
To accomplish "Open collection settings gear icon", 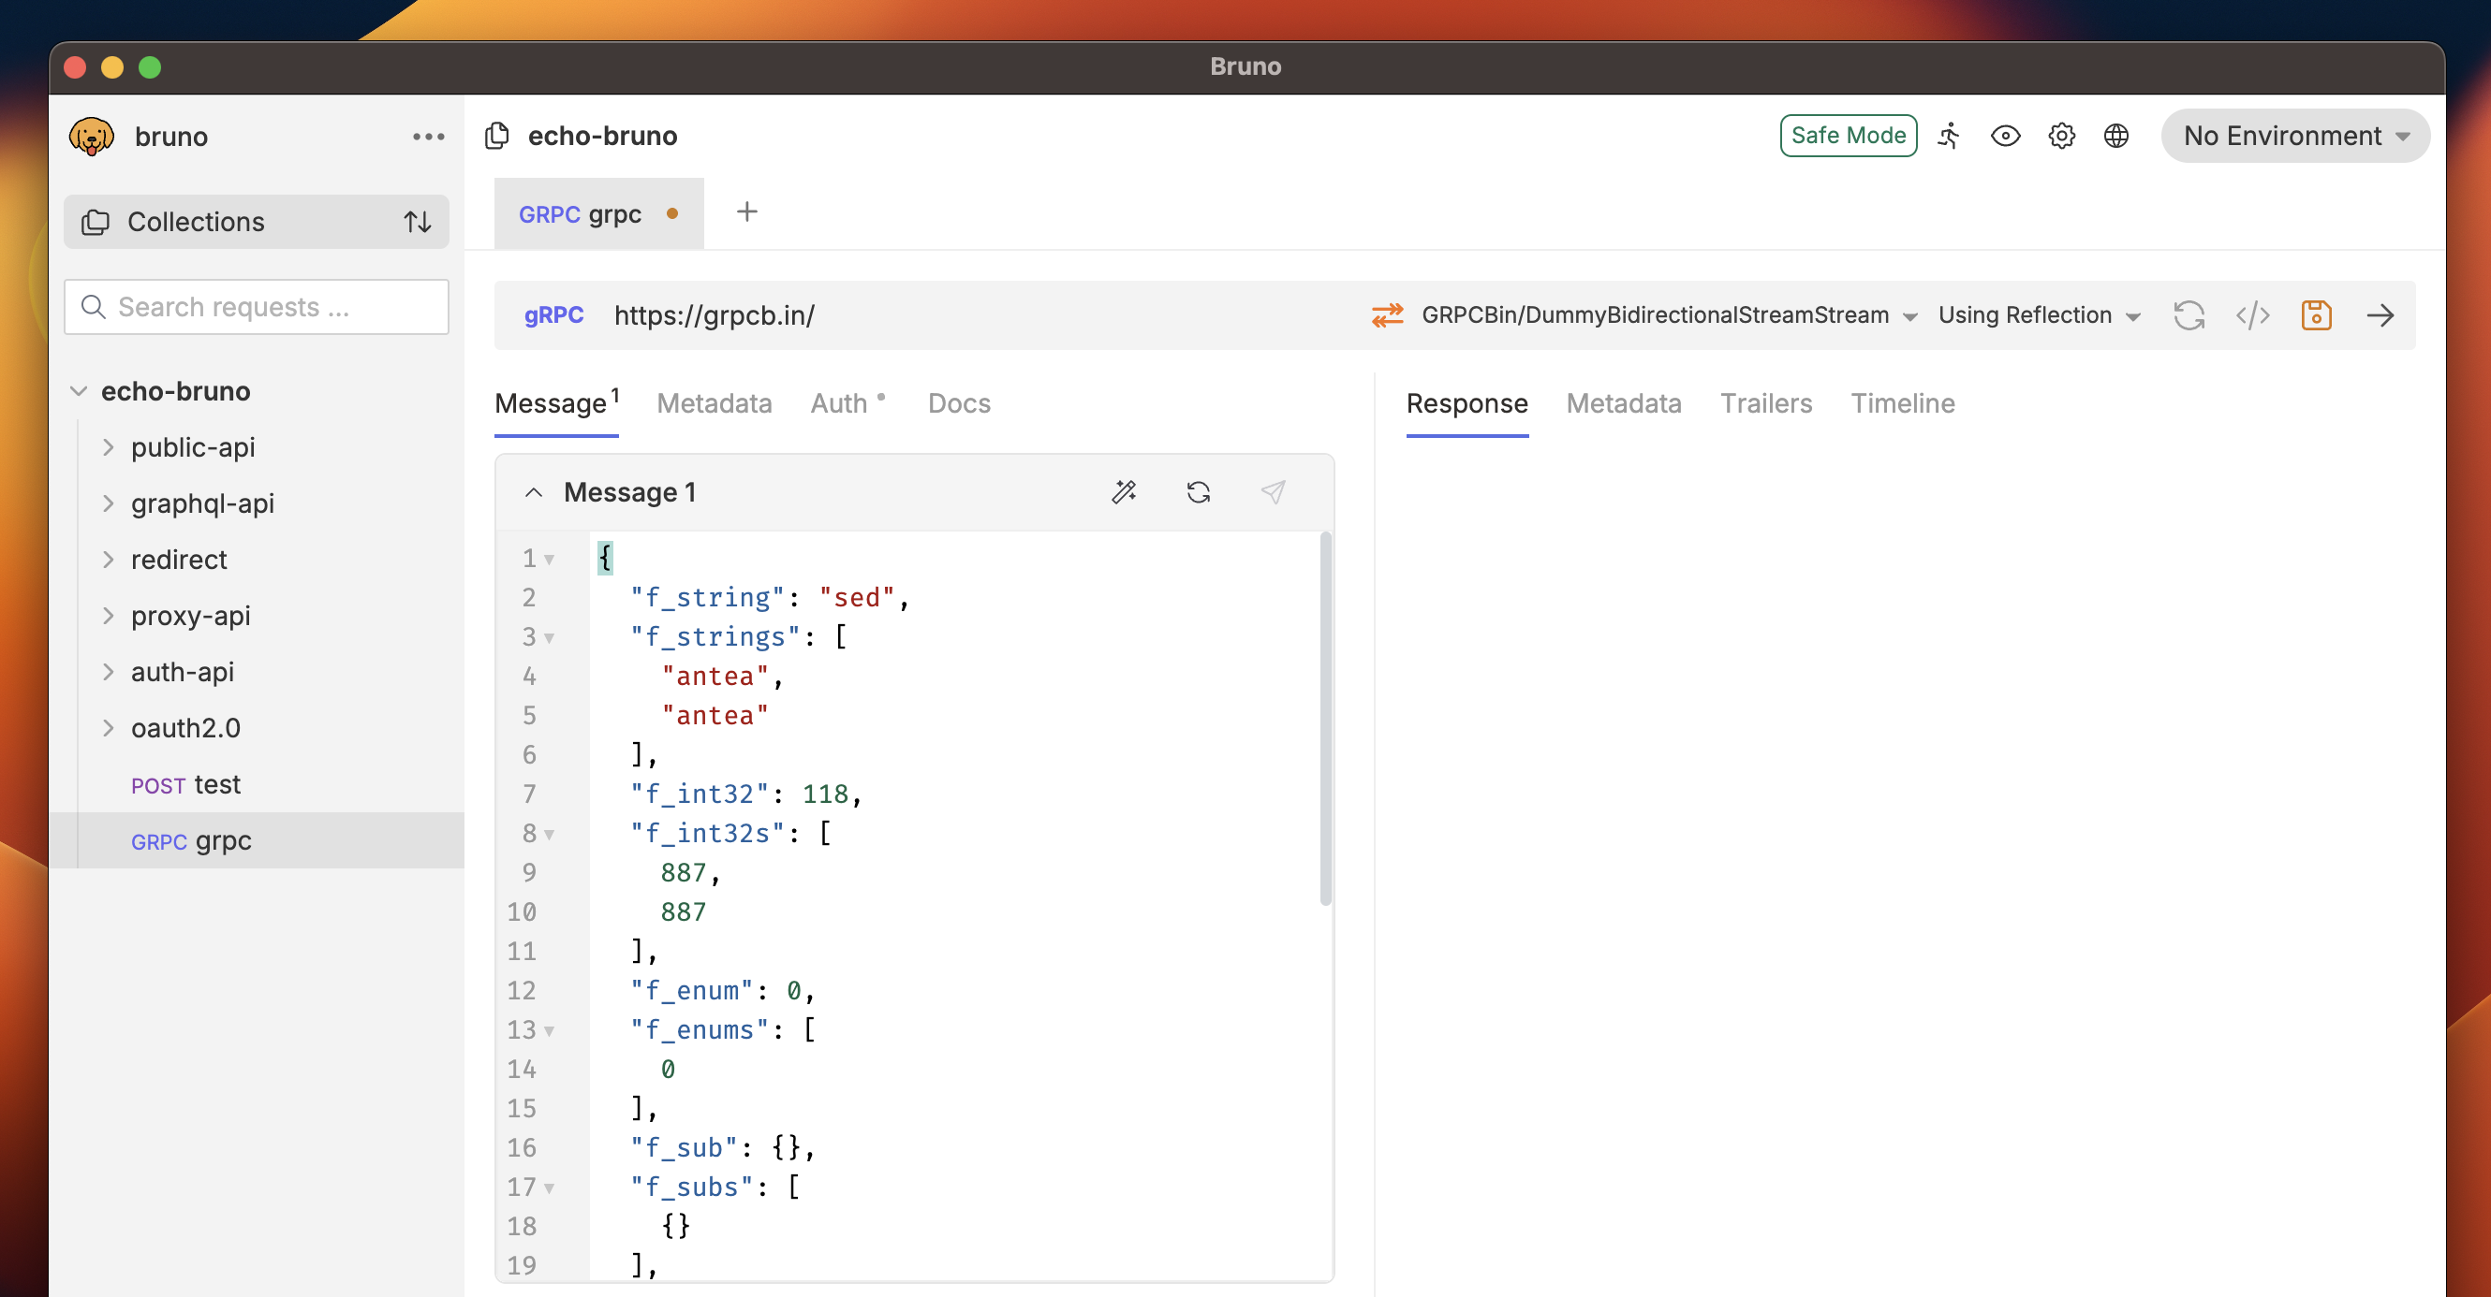I will click(x=2060, y=136).
